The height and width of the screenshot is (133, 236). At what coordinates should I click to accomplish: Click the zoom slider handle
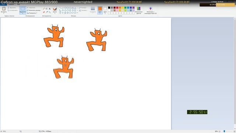click(224, 132)
